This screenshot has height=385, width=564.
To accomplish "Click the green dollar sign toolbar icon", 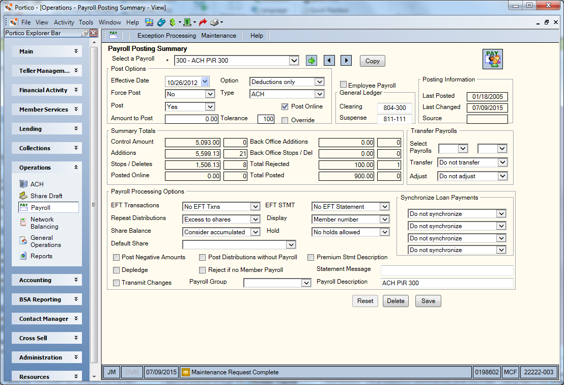I will (173, 22).
